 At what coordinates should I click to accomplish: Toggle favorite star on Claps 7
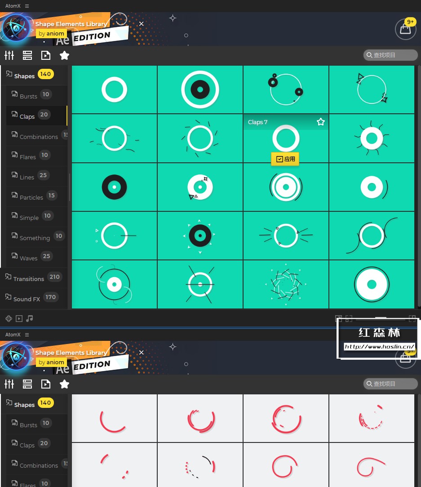[321, 122]
